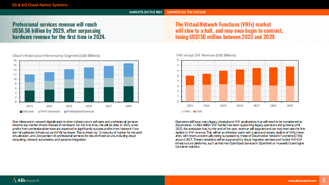
Task: Open the www.abiresearch.com link
Action: [x=302, y=180]
